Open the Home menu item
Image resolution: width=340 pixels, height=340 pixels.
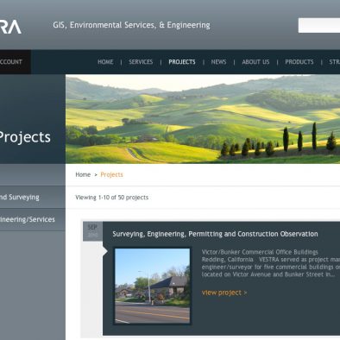(105, 62)
